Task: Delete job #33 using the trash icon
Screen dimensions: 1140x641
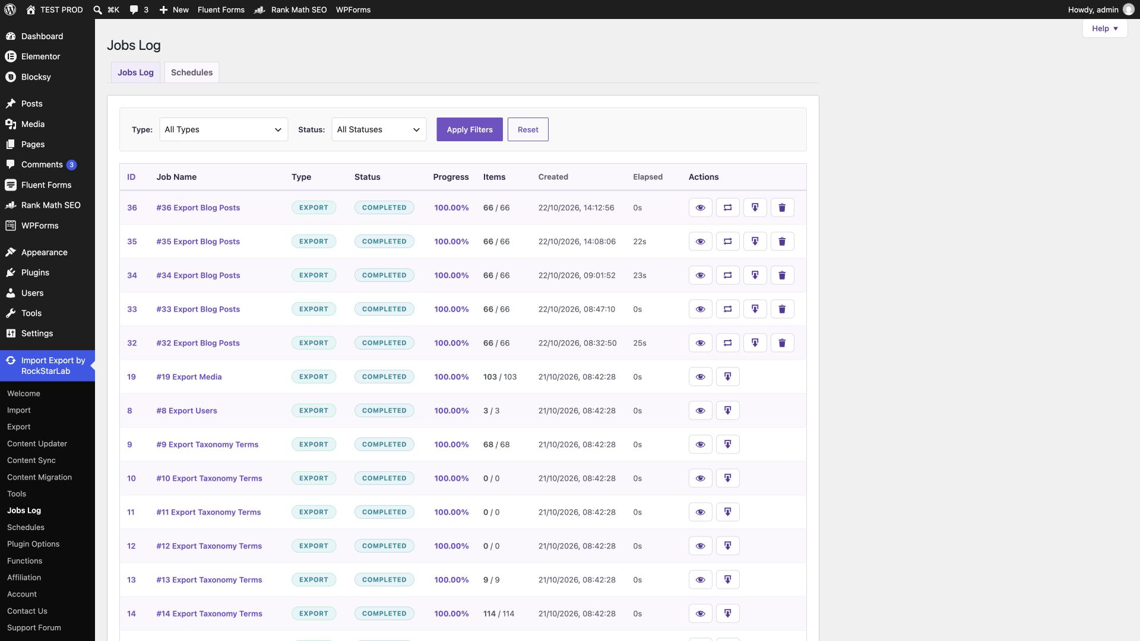Action: coord(782,309)
